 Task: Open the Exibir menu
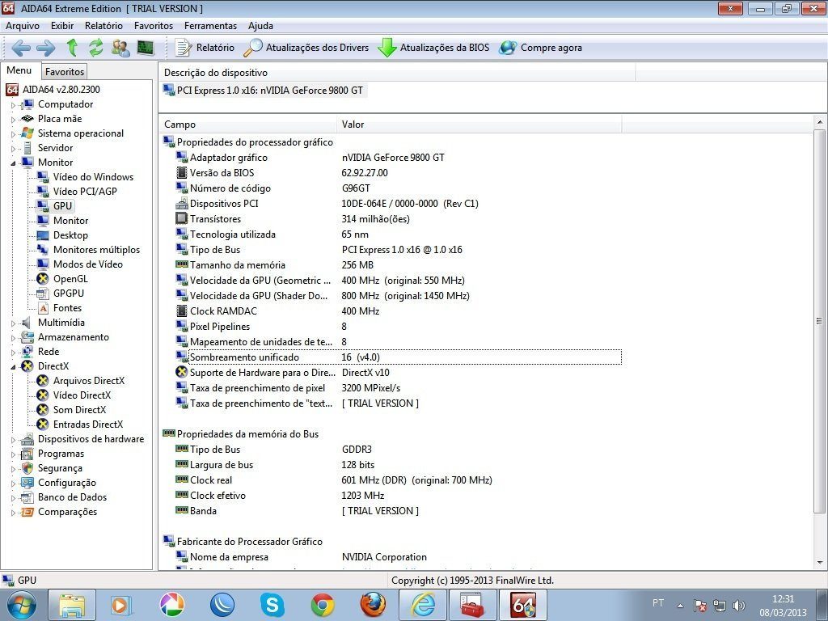[62, 26]
